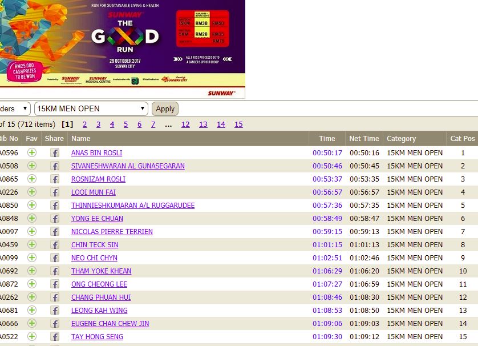This screenshot has height=346, width=478.
Task: Share NICOLAS PIERRE TERRIEN result on Facebook
Action: (x=55, y=232)
